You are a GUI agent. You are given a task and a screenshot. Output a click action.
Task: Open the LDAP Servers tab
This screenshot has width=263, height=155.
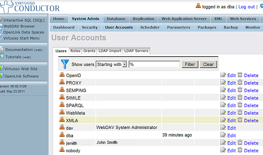[136, 51]
